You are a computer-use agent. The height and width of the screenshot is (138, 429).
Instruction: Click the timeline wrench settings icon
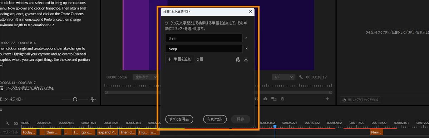click(8, 123)
